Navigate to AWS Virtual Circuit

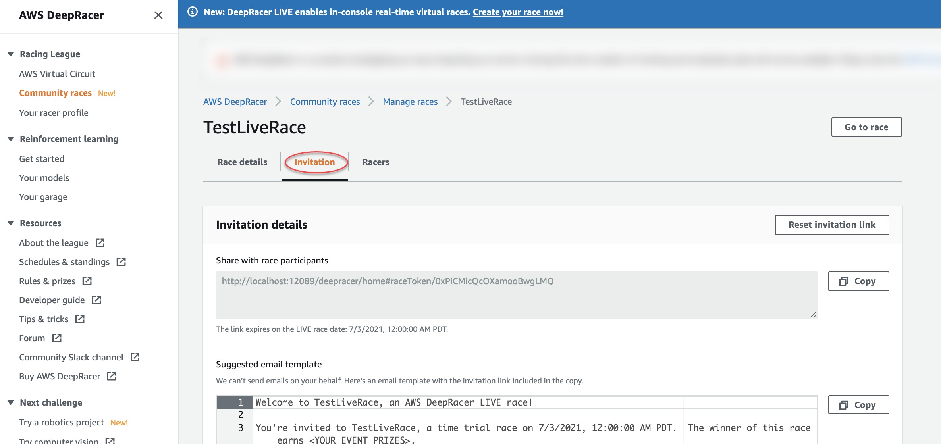point(58,73)
